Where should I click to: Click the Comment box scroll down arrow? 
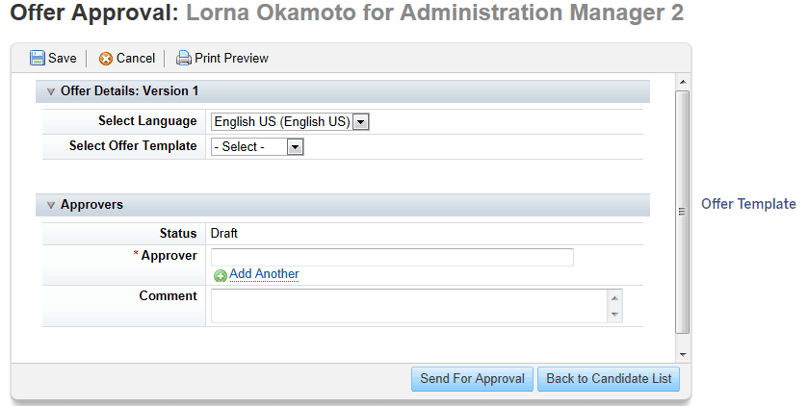click(614, 315)
